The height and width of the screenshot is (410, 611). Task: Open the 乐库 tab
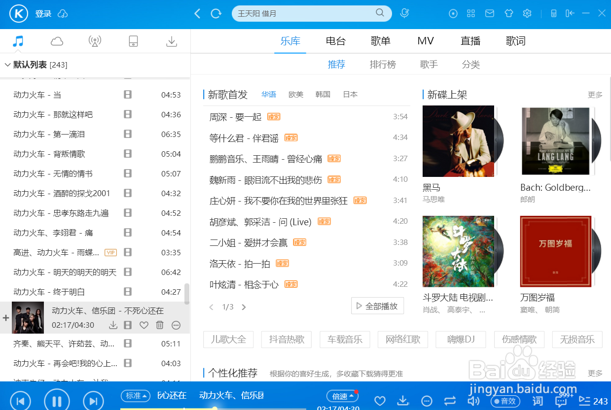pyautogui.click(x=290, y=41)
